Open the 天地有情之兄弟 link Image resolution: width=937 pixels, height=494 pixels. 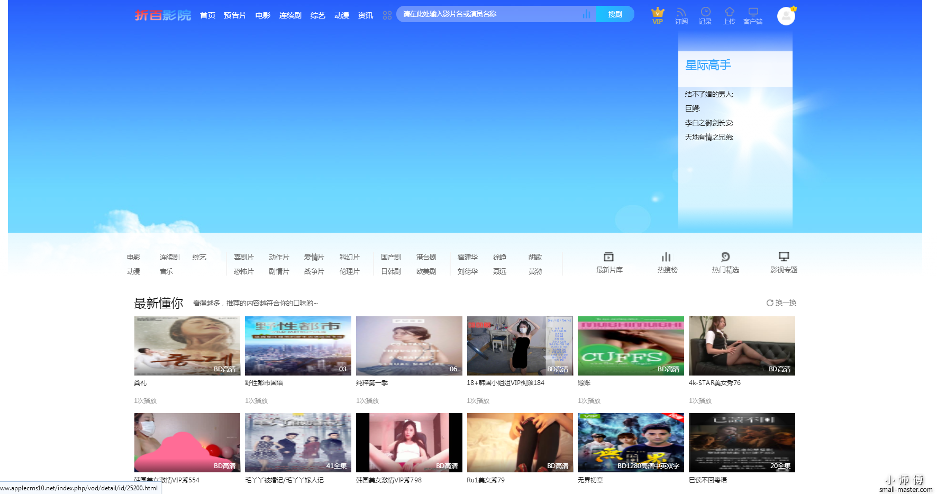(x=709, y=137)
